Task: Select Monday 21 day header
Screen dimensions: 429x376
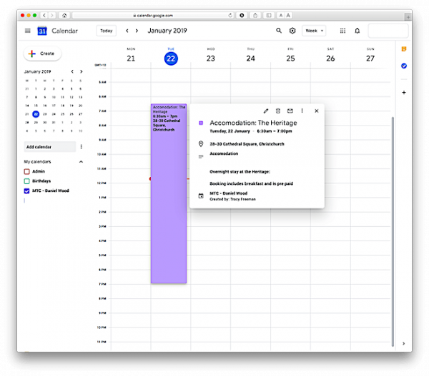Action: 131,56
